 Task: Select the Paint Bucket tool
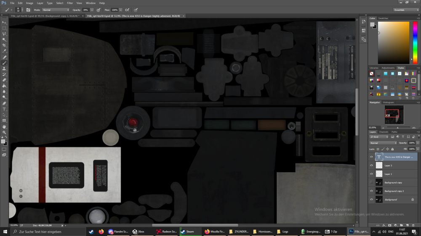coord(4,86)
